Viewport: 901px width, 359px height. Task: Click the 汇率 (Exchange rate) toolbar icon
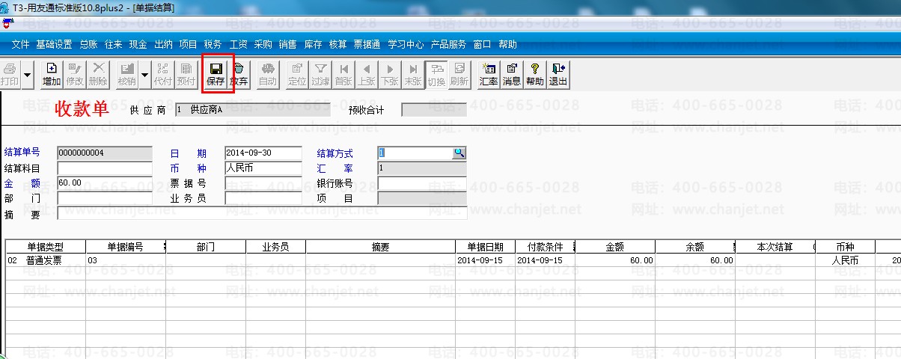(x=489, y=75)
